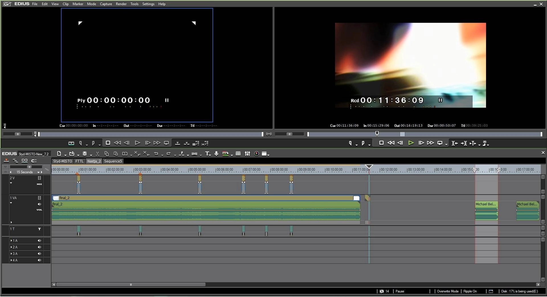The height and width of the screenshot is (297, 547).
Task: Click the Cut scissors icon
Action: click(x=97, y=154)
